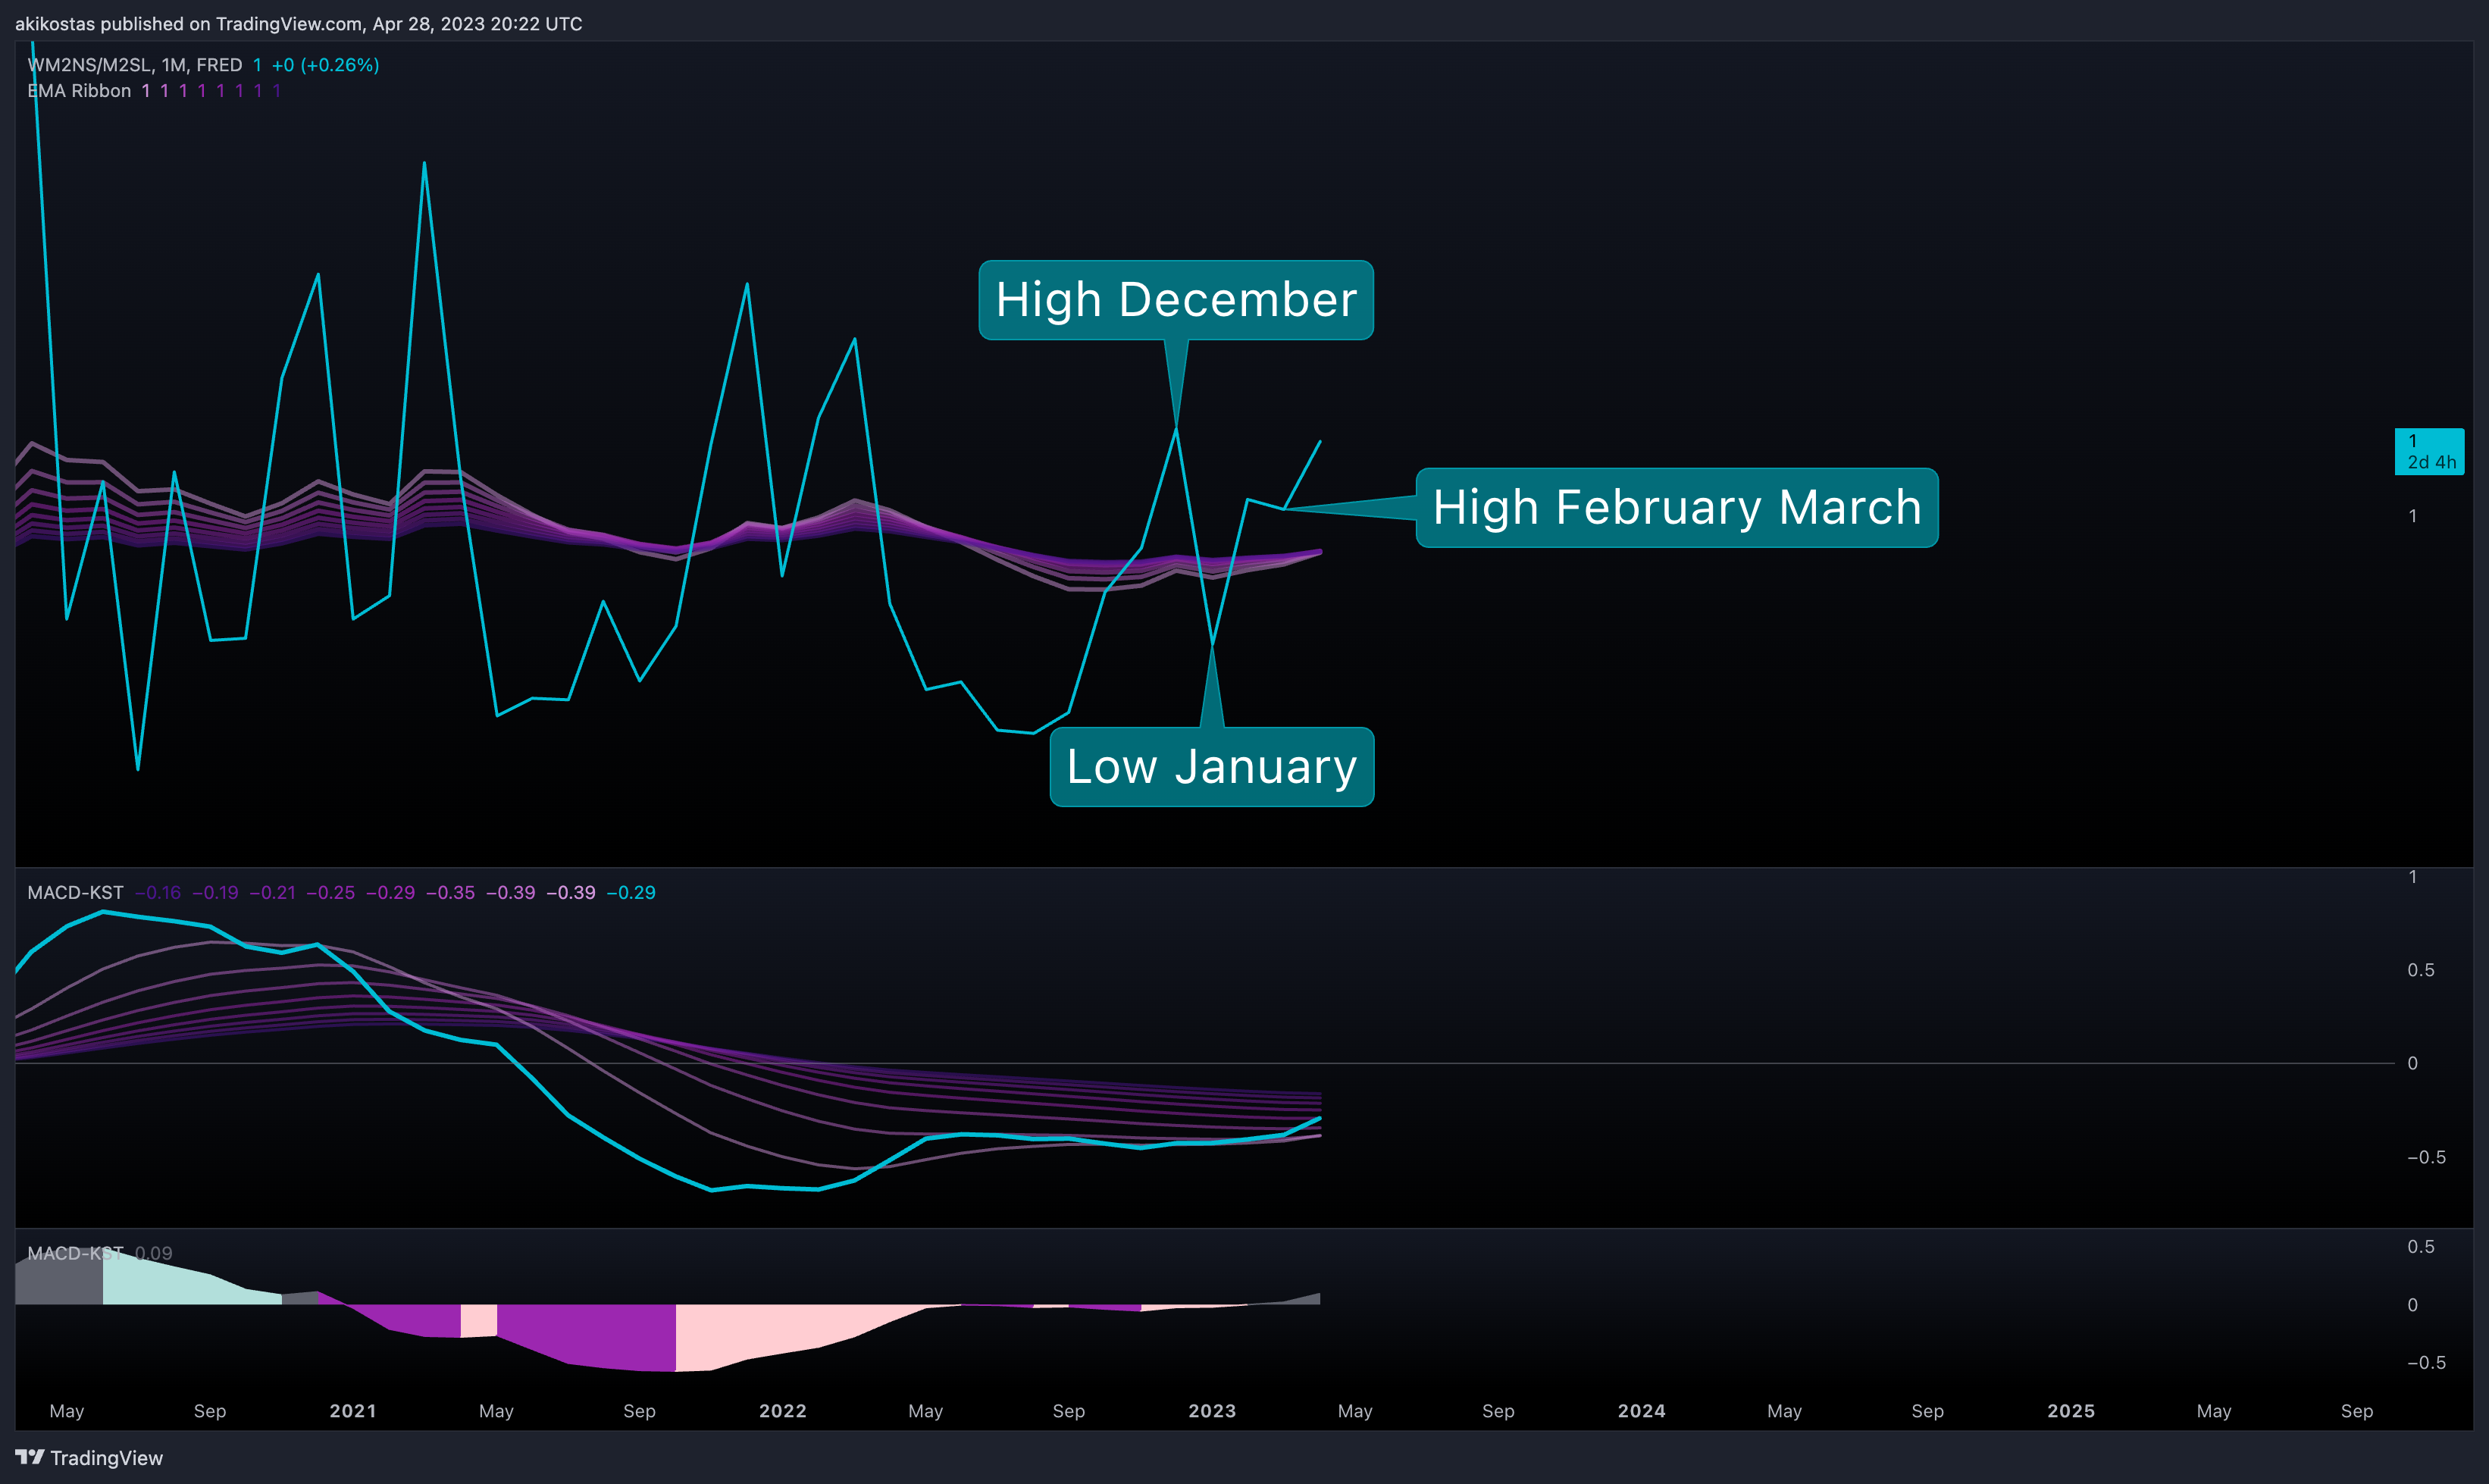The height and width of the screenshot is (1484, 2489).
Task: Click the lower MACD-KST histogram legend
Action: 75,1253
